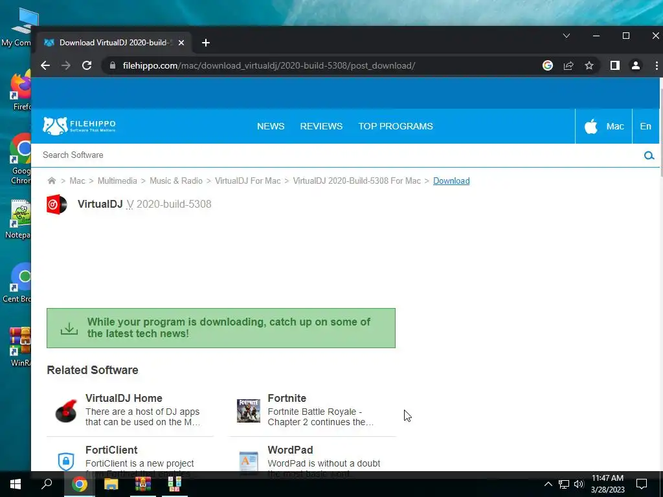Image resolution: width=663 pixels, height=497 pixels.
Task: Open Fortnite related software entry
Action: [287, 398]
